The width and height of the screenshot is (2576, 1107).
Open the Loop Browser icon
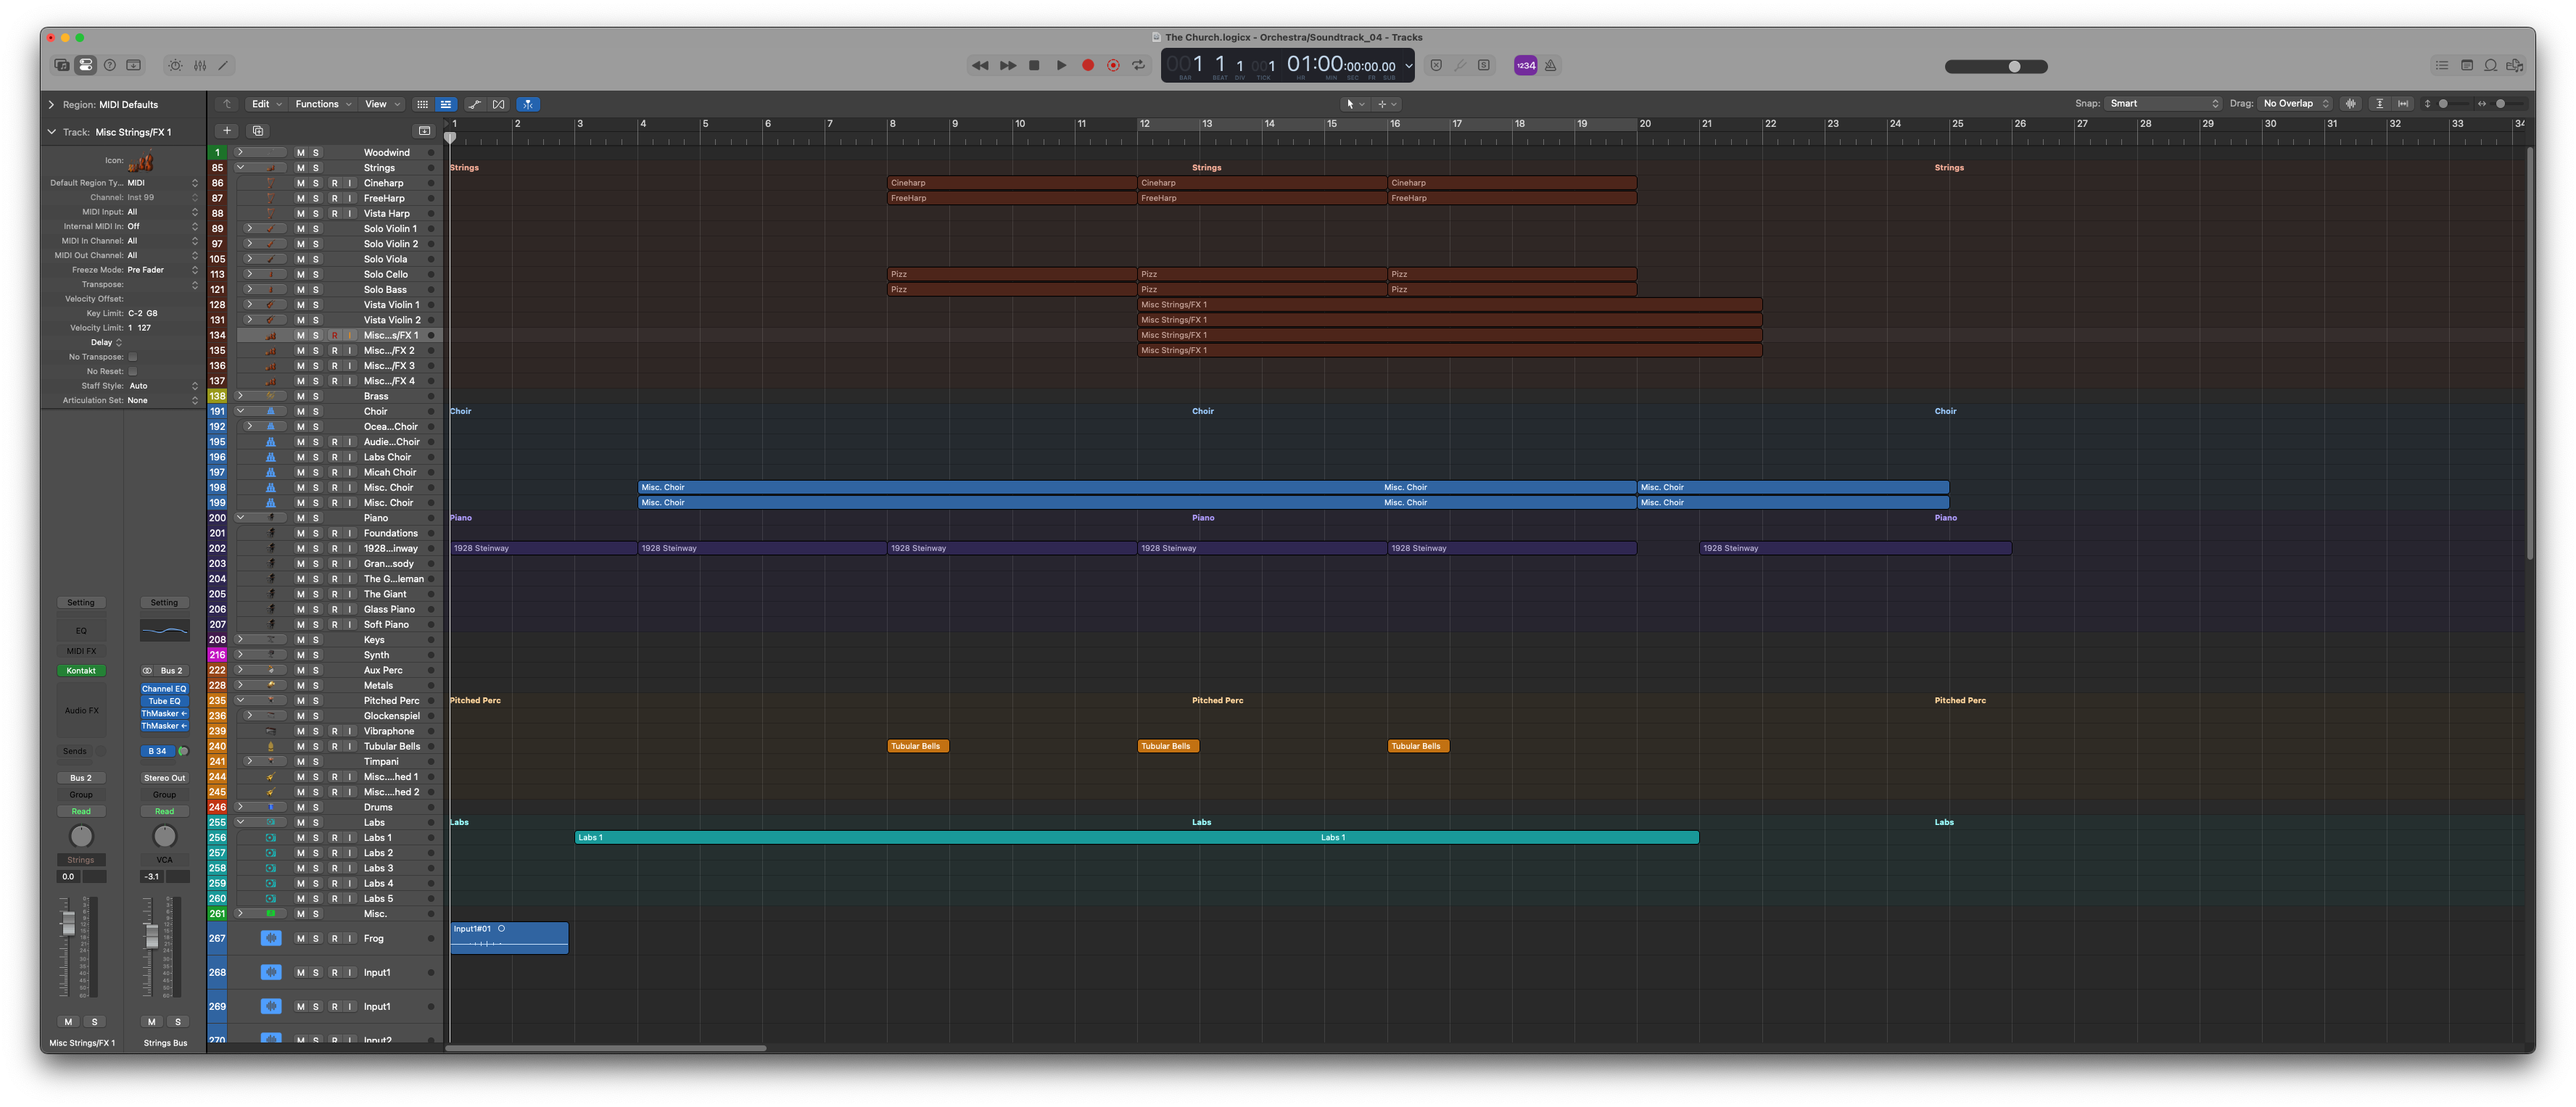(2490, 66)
